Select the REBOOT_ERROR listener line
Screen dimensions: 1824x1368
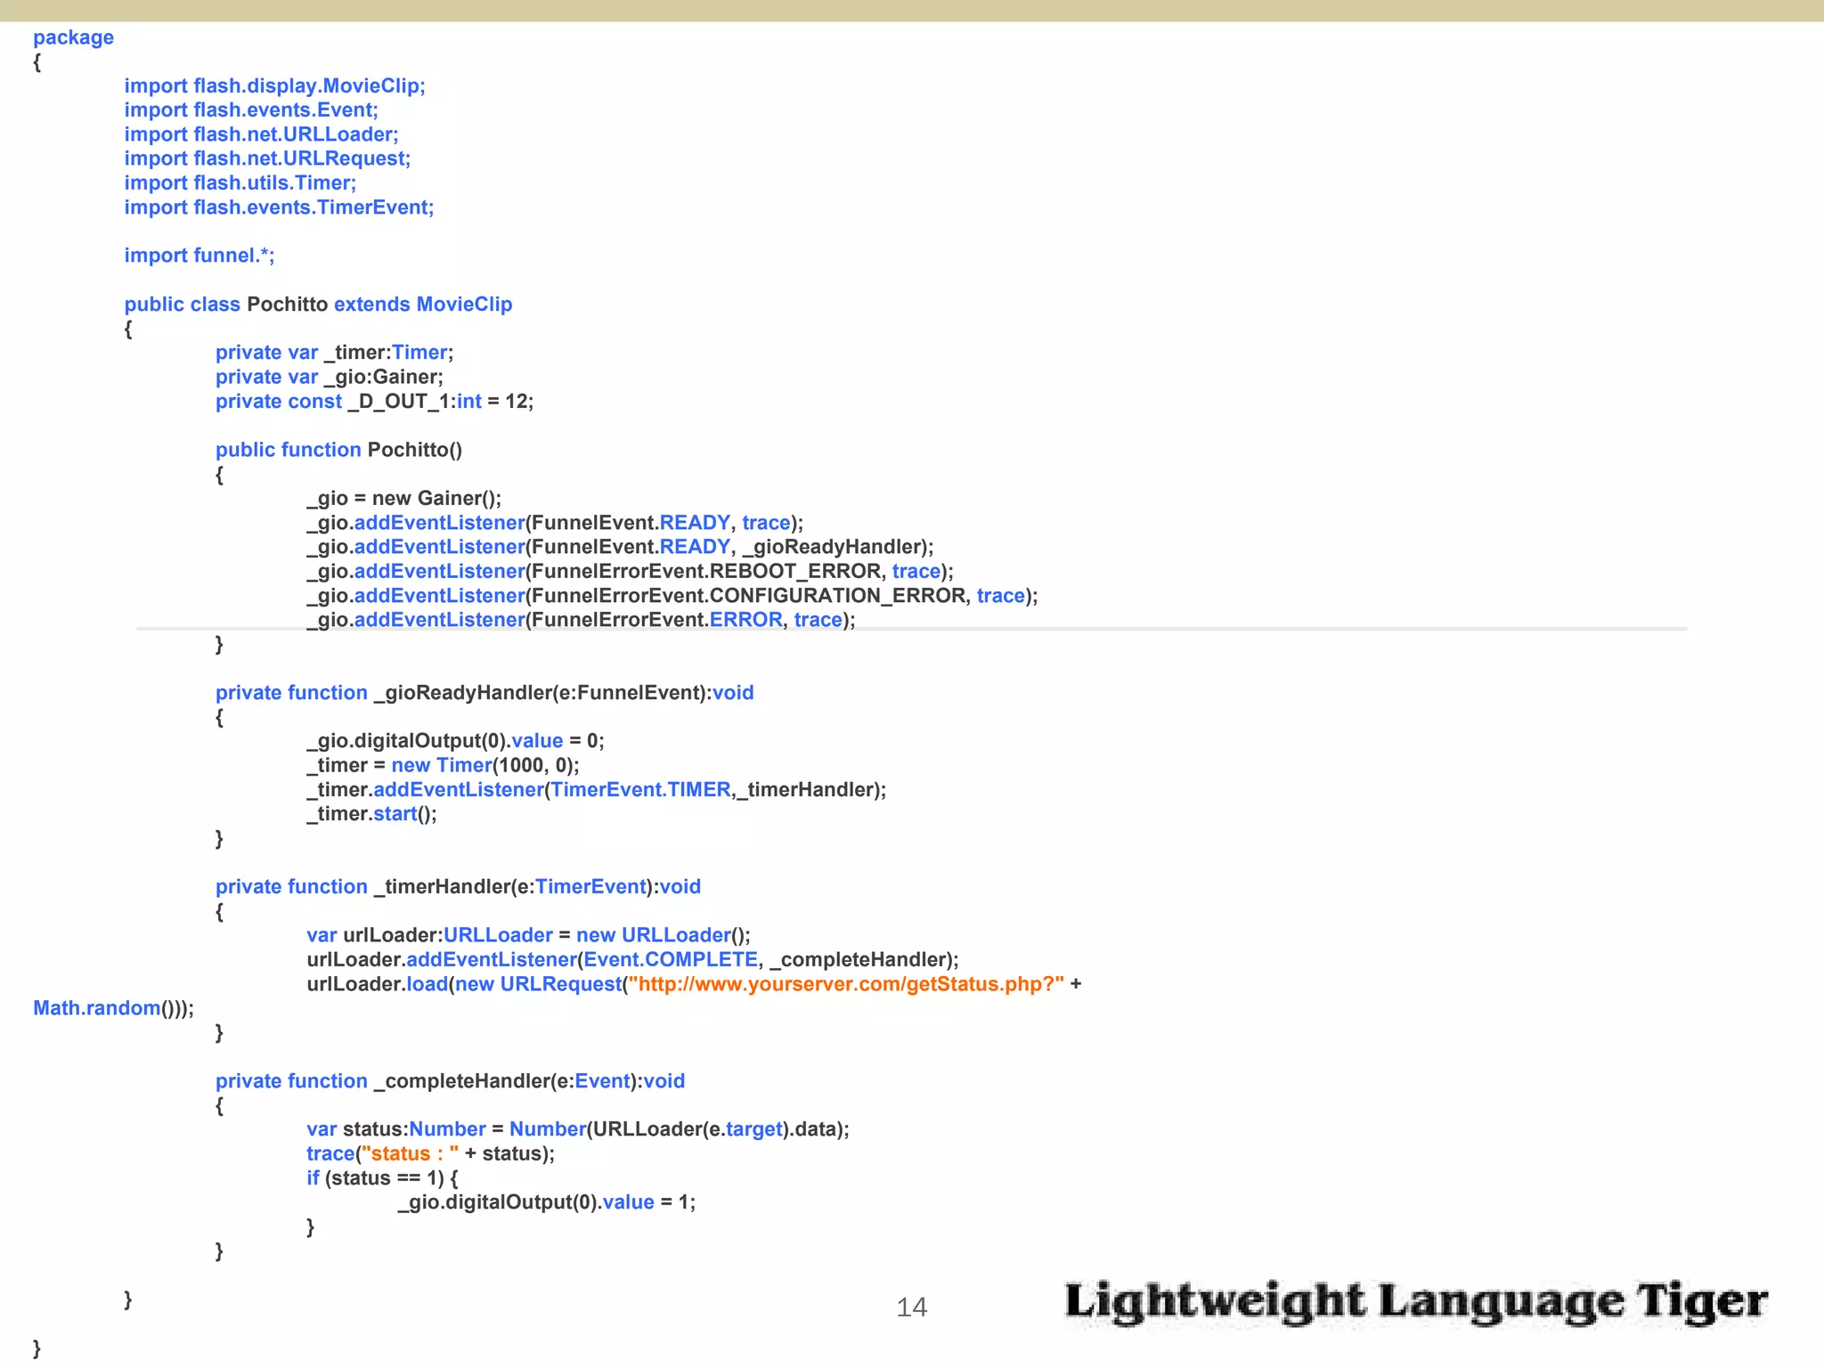(630, 572)
